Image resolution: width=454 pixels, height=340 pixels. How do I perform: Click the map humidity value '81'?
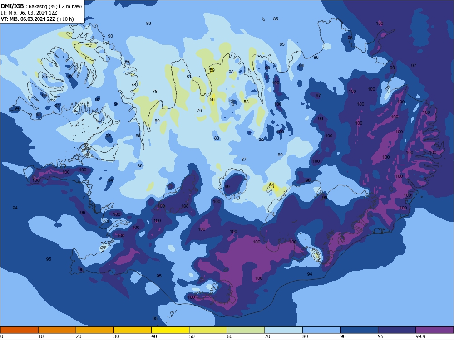coord(189,76)
